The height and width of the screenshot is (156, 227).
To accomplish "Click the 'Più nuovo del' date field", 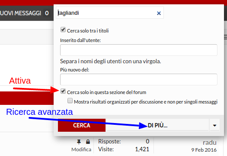I will click(138, 80).
